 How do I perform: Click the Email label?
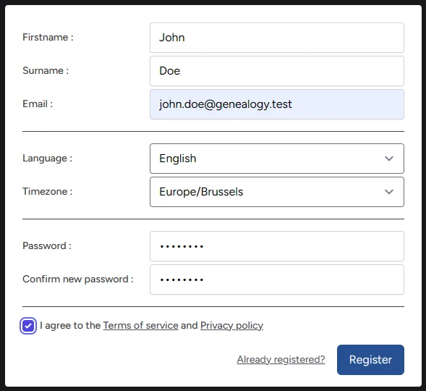(x=38, y=104)
